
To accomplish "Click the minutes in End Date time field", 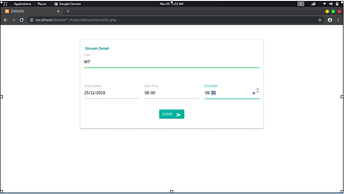I will [x=213, y=93].
